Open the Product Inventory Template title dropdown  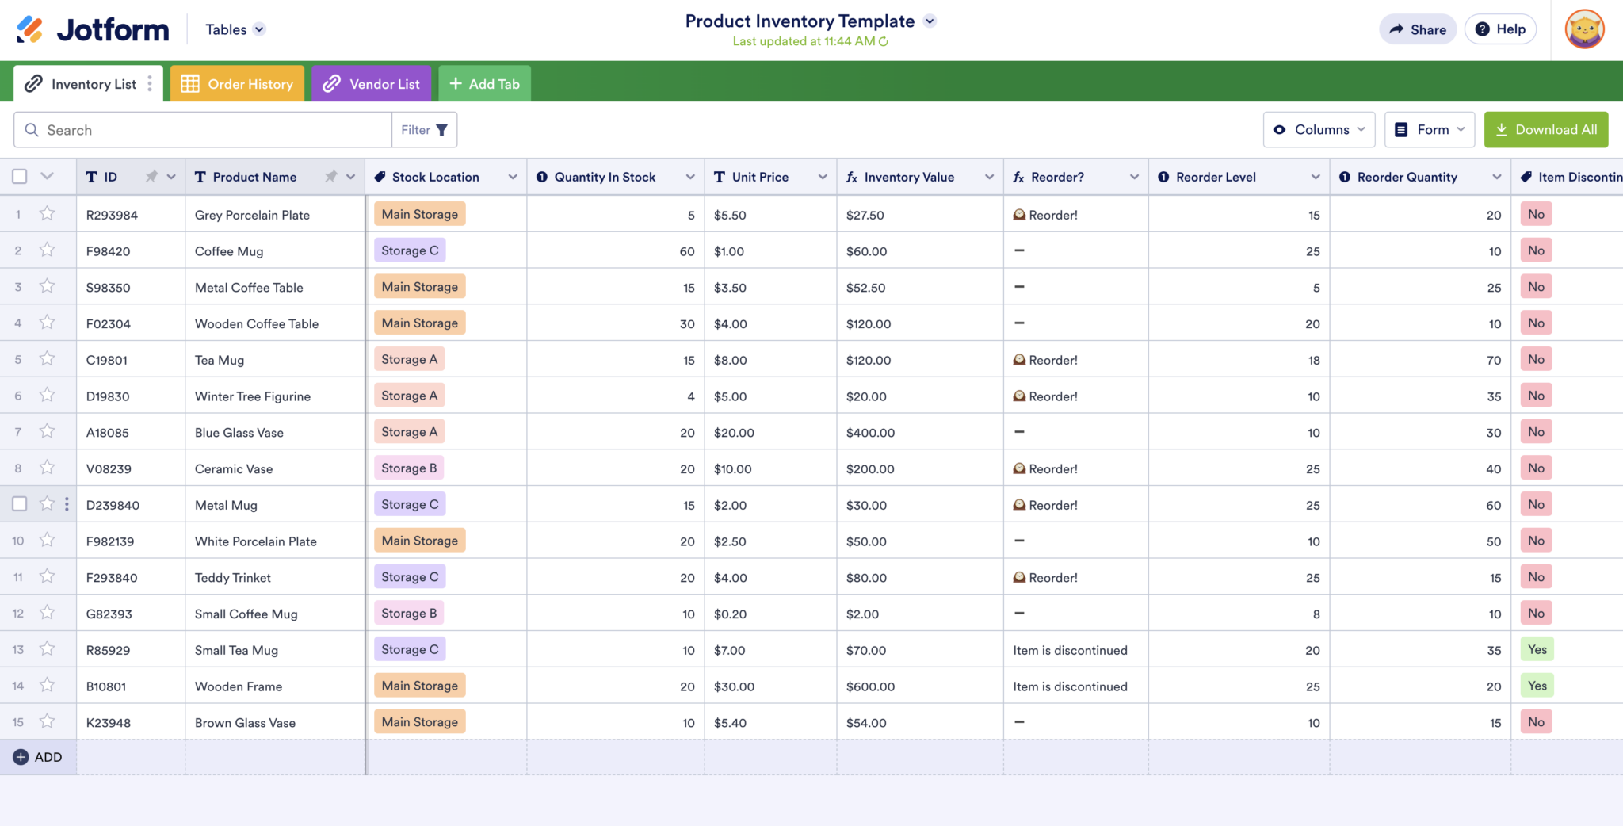930,21
